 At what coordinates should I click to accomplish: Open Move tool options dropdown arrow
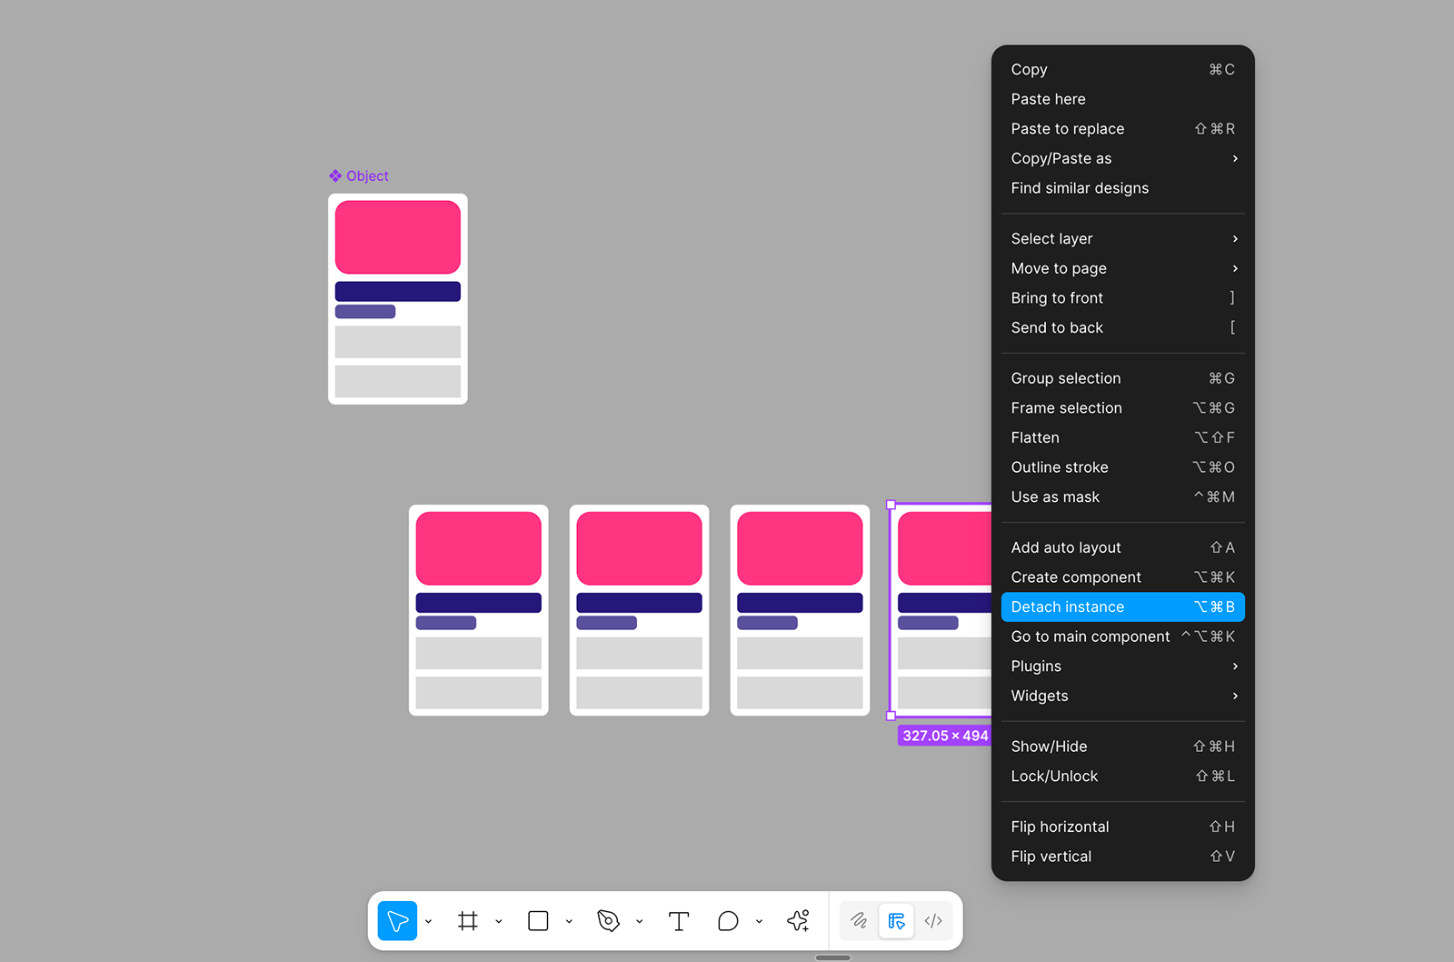point(428,921)
